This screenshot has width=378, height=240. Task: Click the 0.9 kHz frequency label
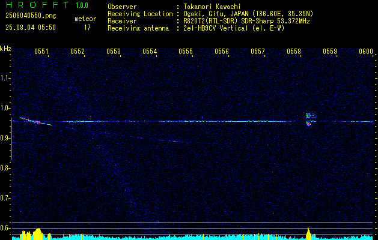coord(5,138)
